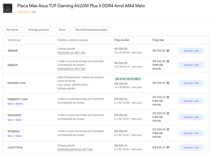The image size is (213, 156).
Task: Toggle the Entrega gratuita filter chip
Action: tap(38, 30)
